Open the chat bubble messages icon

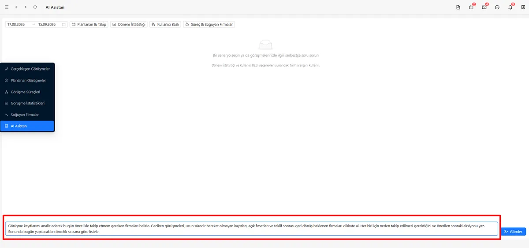click(497, 7)
